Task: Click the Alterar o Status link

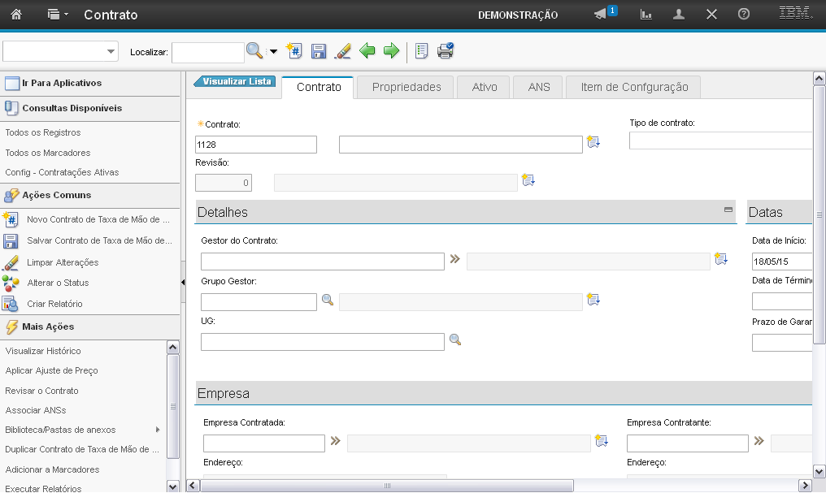Action: pos(58,283)
